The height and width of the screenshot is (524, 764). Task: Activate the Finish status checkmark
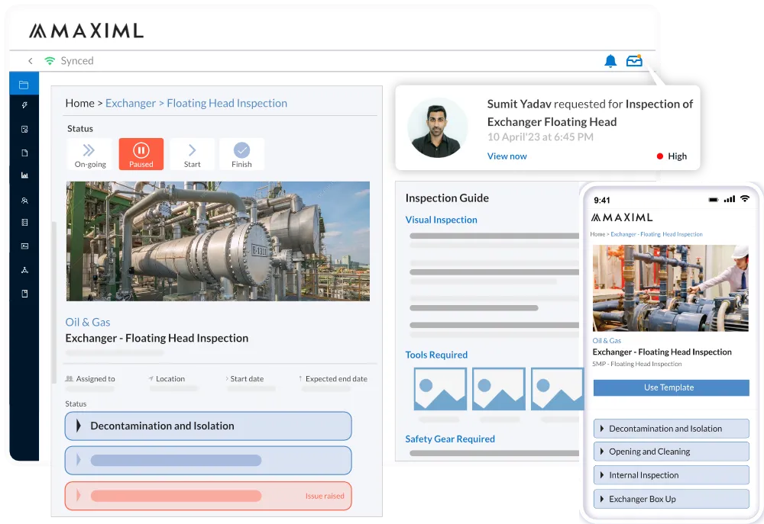pyautogui.click(x=241, y=153)
